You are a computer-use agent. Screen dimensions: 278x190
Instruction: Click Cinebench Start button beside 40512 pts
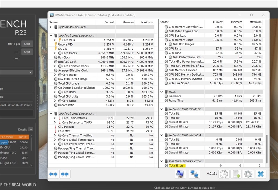(x=27, y=44)
